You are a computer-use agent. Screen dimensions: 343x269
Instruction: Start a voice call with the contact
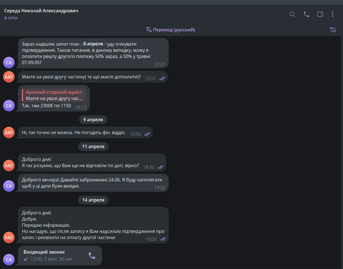[307, 14]
